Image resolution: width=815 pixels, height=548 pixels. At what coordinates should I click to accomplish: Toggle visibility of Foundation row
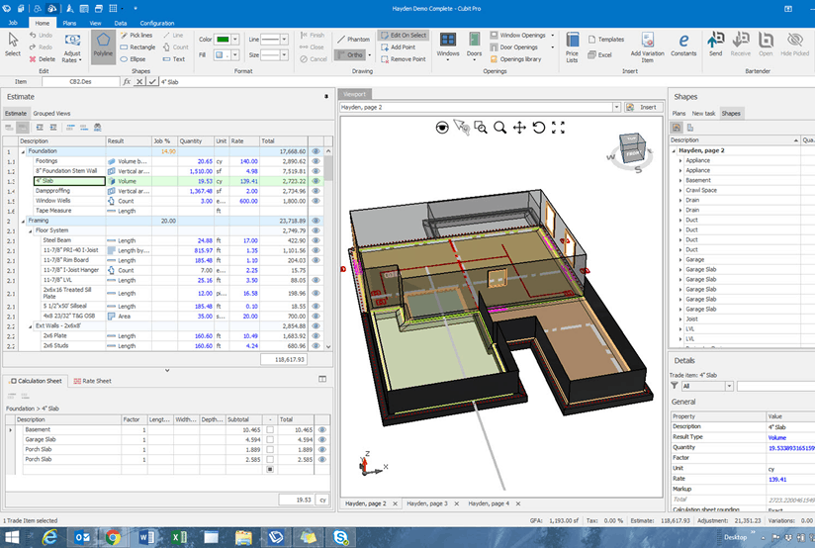[x=316, y=151]
